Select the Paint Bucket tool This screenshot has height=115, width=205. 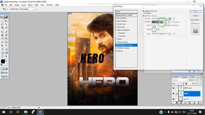[x=6, y=38]
